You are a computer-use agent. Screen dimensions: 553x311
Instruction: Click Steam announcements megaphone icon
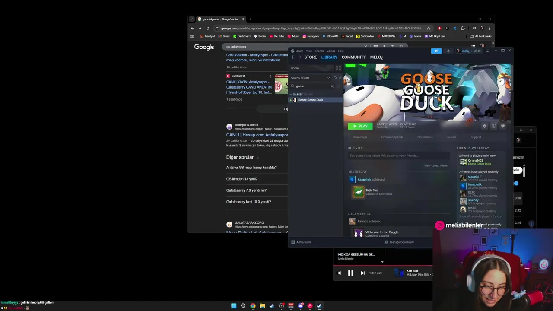[436, 51]
